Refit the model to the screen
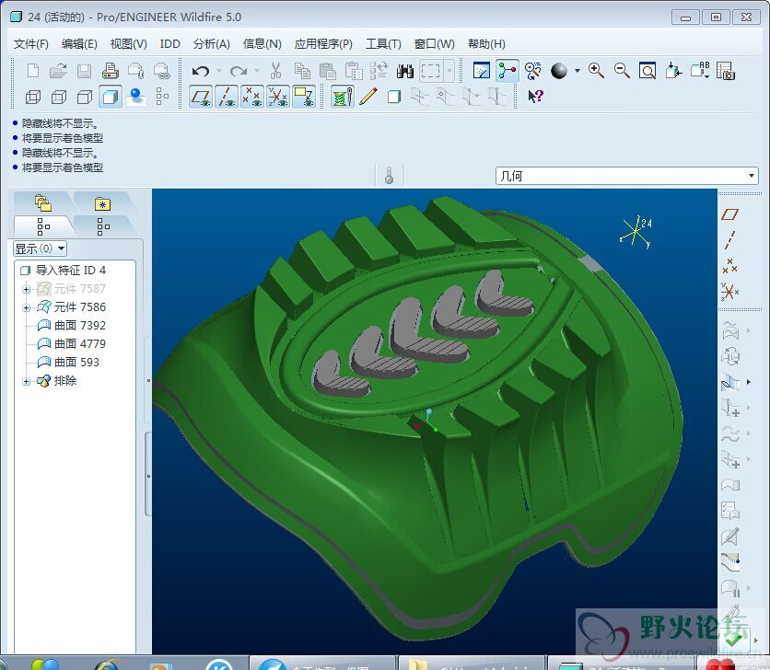This screenshot has height=670, width=770. pyautogui.click(x=647, y=71)
